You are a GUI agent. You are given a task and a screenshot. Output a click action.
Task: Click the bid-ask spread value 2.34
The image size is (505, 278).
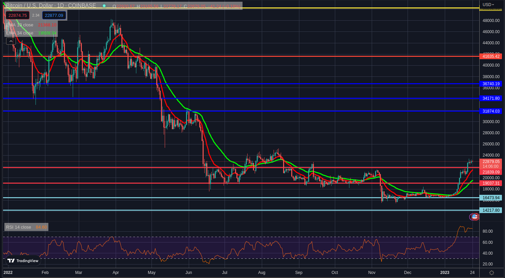click(x=36, y=15)
